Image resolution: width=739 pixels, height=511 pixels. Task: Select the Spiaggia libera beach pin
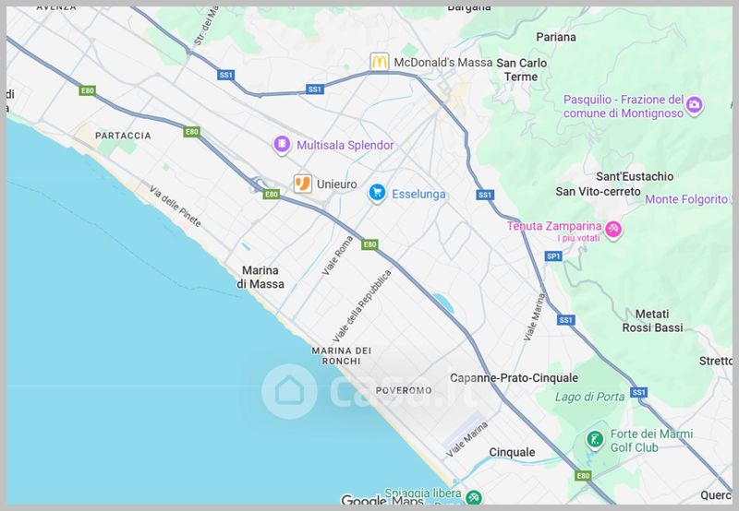point(473,497)
